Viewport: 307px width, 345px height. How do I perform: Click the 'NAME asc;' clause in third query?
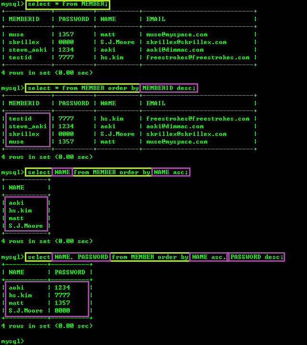[x=171, y=172]
